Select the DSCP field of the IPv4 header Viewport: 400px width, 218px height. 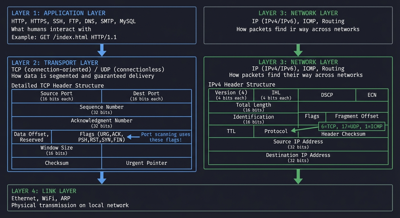pyautogui.click(x=327, y=95)
